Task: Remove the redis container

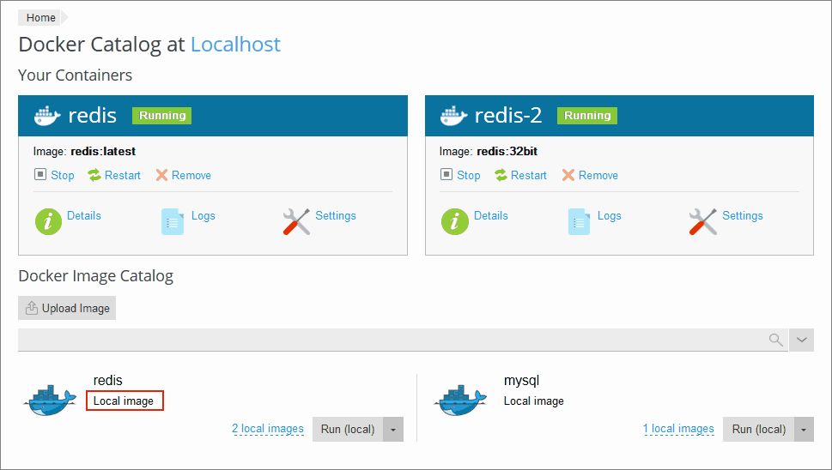Action: (183, 175)
